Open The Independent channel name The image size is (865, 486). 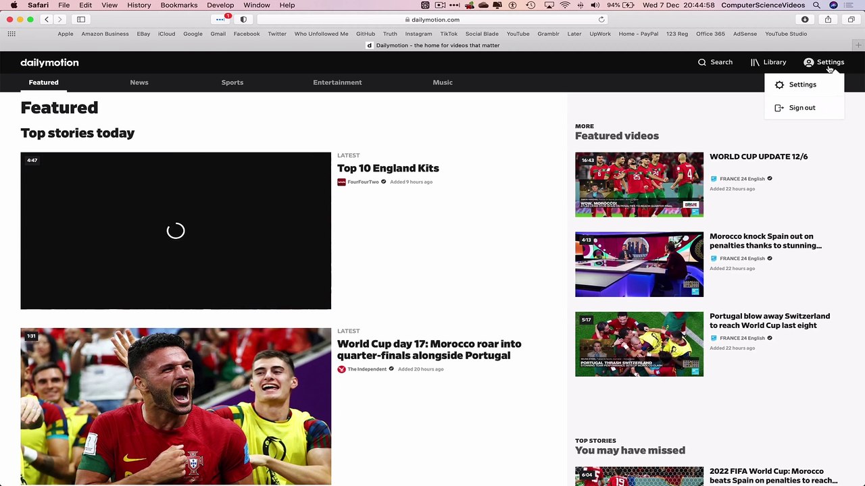coord(367,369)
